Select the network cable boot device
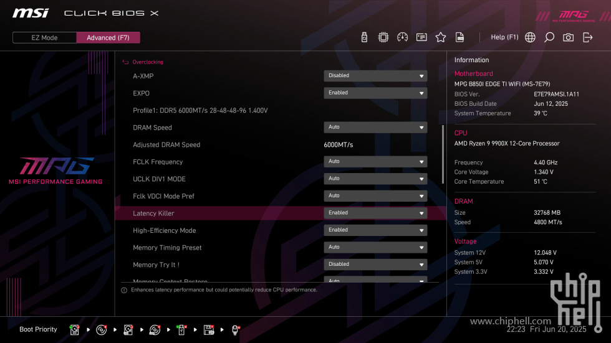Image resolution: width=611 pixels, height=343 pixels. tap(235, 330)
